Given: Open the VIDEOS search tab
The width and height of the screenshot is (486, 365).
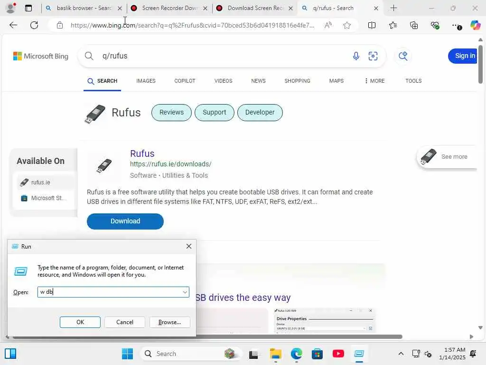Looking at the screenshot, I should click(x=223, y=81).
